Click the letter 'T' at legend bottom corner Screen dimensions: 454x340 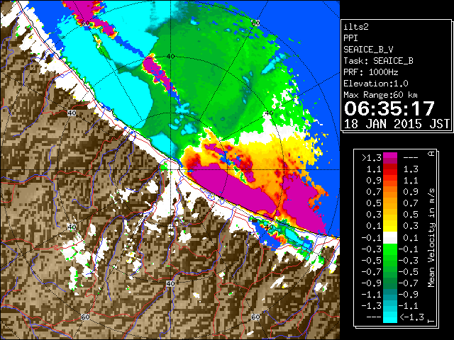click(431, 321)
